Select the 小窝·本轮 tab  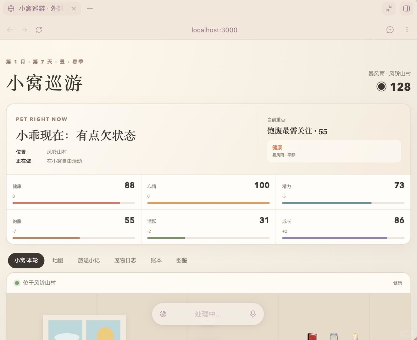point(26,260)
